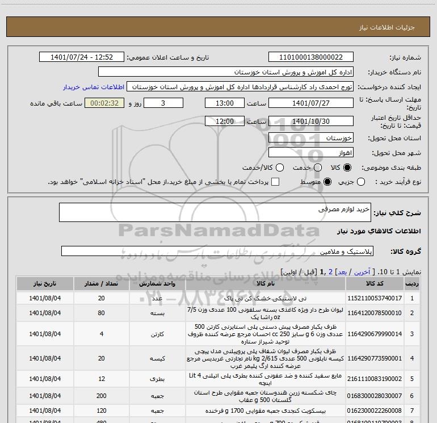Click the ردیف column header
Image resolution: width=437 pixels, height=423 pixels.
(x=412, y=283)
